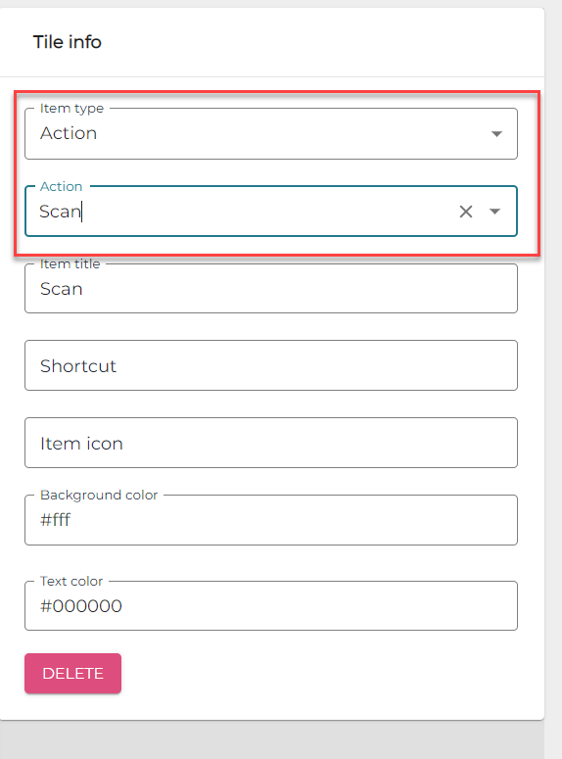The image size is (562, 759).
Task: Focus the Action field containing Scan
Action: click(271, 211)
